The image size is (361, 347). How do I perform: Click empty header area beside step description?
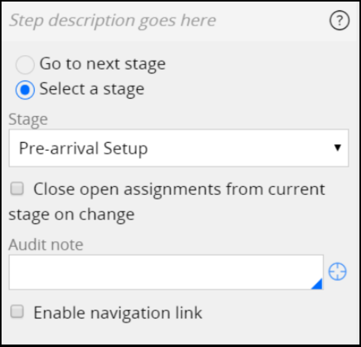pyautogui.click(x=272, y=21)
